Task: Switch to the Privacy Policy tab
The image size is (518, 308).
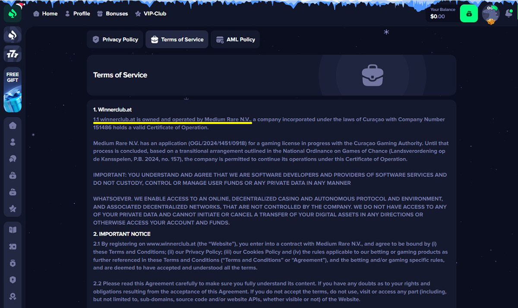Action: coord(115,39)
